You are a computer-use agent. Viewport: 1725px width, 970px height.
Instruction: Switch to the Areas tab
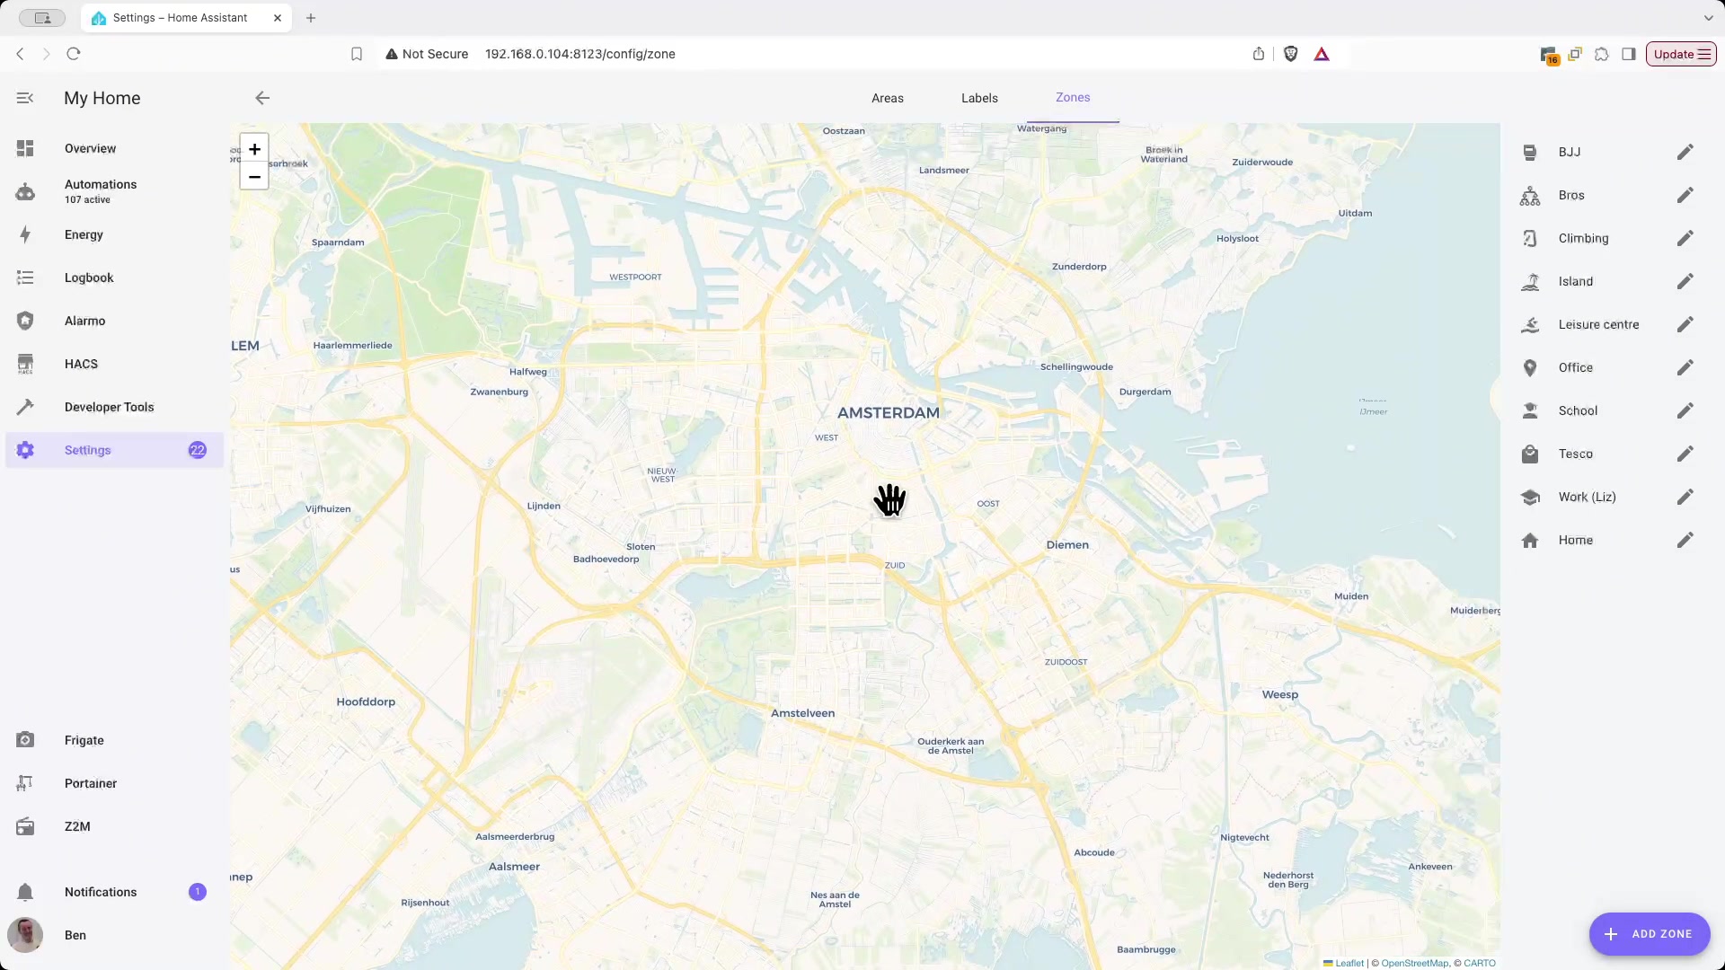click(x=887, y=98)
